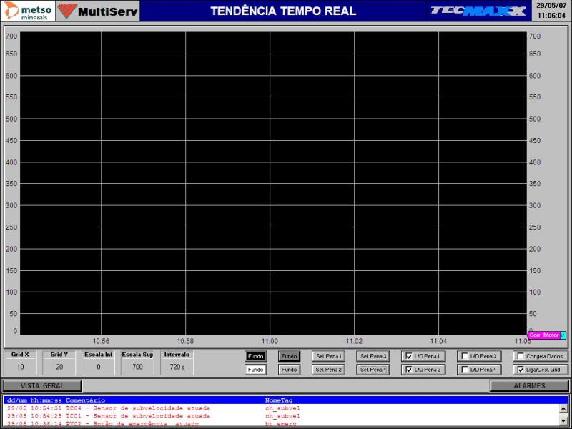The image size is (572, 429).
Task: Click the Sel. Pena 2 button
Action: point(328,370)
